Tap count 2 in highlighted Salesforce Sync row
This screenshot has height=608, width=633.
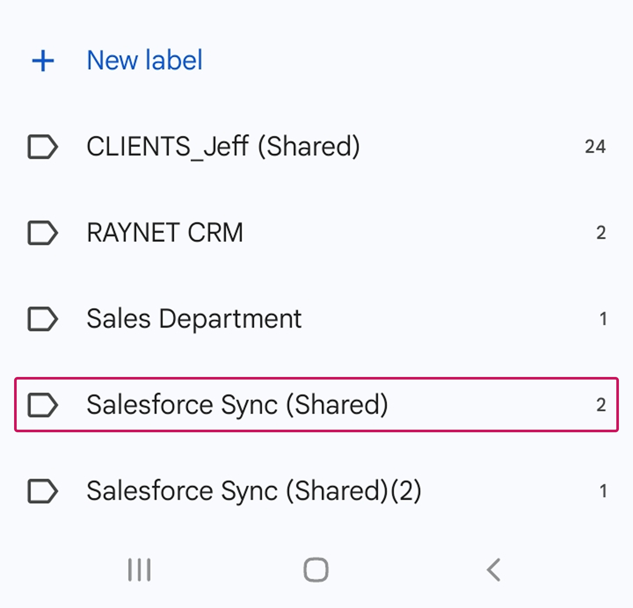click(600, 405)
